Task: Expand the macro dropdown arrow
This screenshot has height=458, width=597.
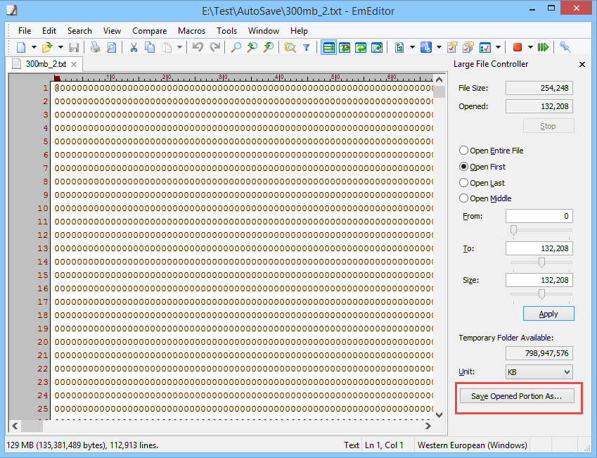Action: (530, 47)
